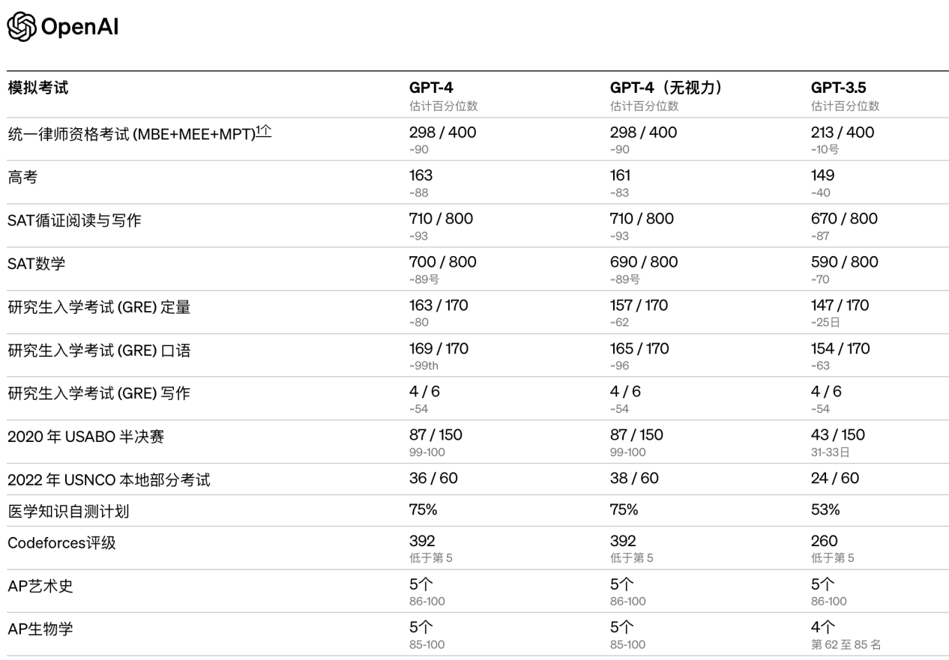Image resolution: width=949 pixels, height=660 pixels.
Task: Click SAT循证阅读与写作 row label
Action: click(74, 221)
